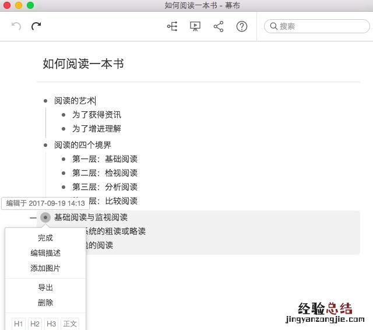Image resolution: width=373 pixels, height=330 pixels.
Task: Click the search magnifier icon
Action: [273, 26]
